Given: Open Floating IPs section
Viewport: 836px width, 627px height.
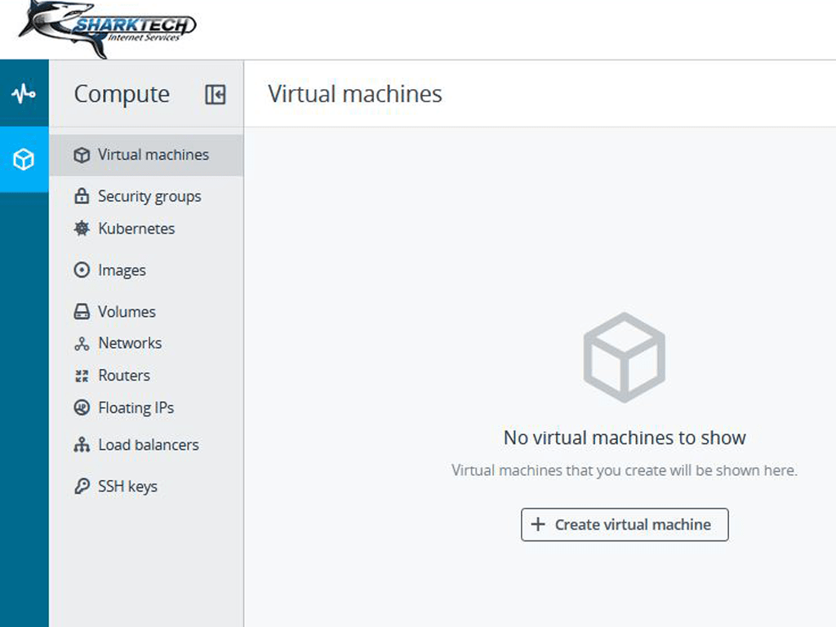Looking at the screenshot, I should 136,407.
